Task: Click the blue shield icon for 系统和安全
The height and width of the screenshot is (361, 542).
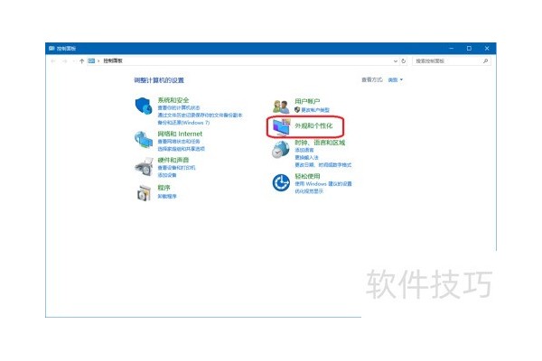Action: [144, 106]
